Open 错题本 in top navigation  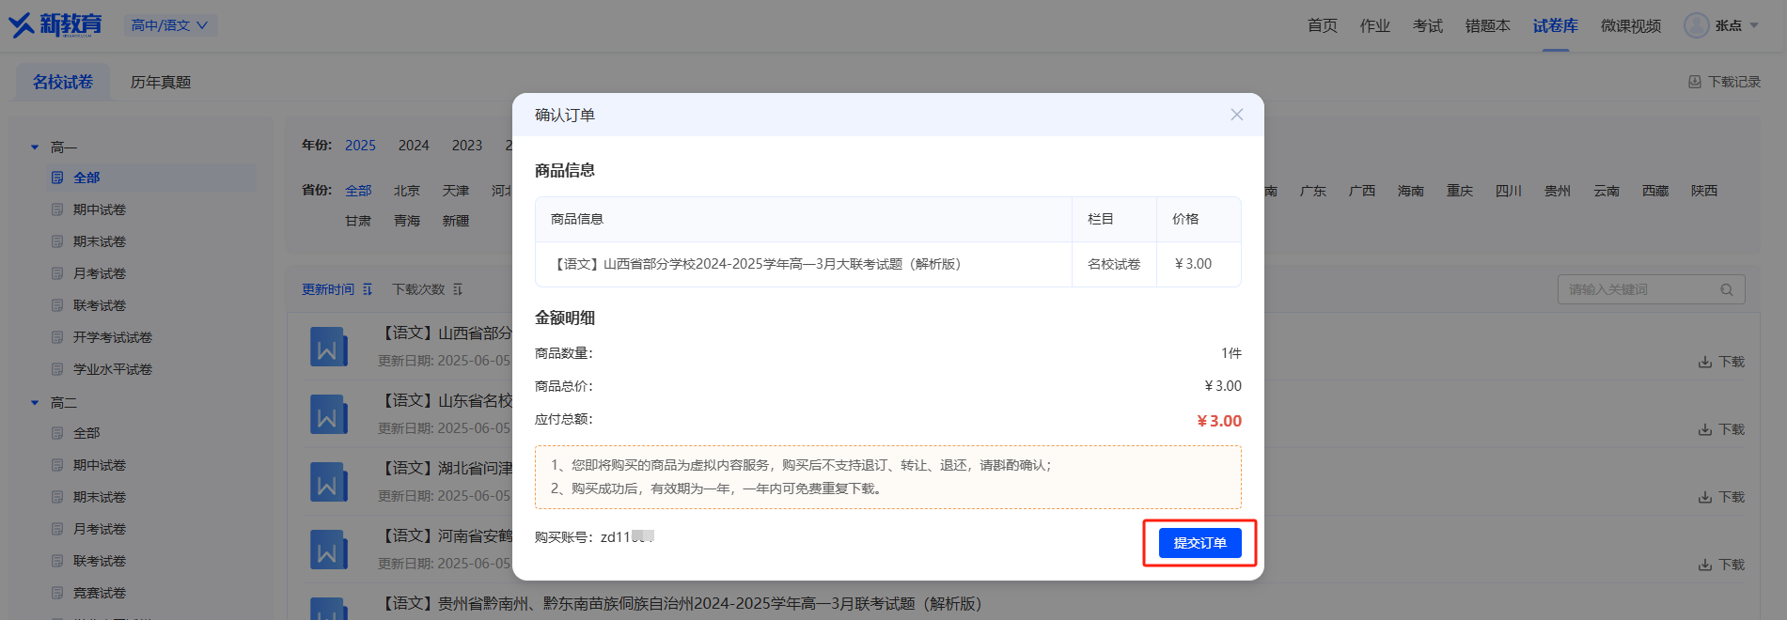pos(1488,25)
